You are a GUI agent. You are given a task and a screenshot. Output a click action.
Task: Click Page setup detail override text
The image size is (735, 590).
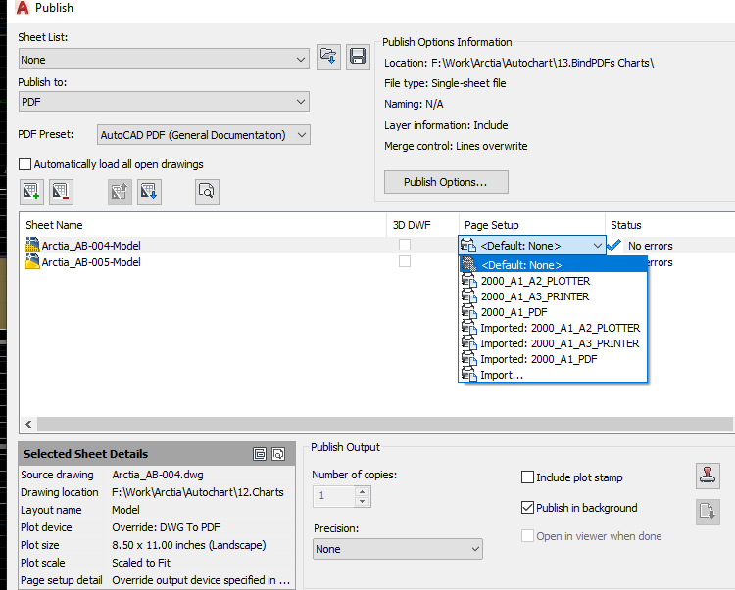(201, 580)
